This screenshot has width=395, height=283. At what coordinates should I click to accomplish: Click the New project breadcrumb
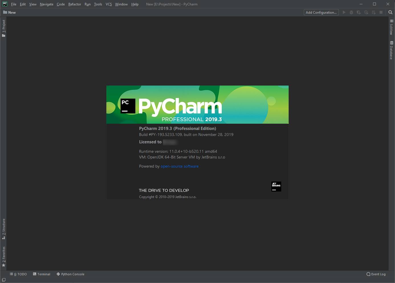[9, 12]
